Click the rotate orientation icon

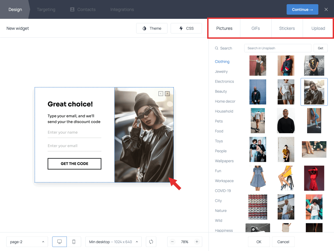(x=151, y=242)
